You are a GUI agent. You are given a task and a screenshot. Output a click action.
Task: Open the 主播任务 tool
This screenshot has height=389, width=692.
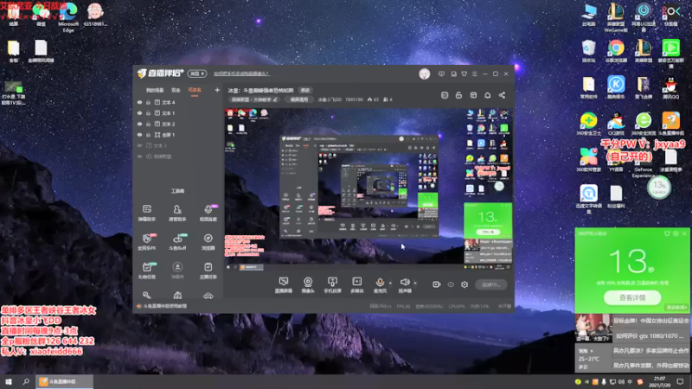click(208, 271)
